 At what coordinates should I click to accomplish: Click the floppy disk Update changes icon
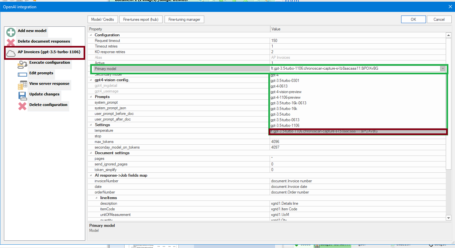[x=22, y=96]
